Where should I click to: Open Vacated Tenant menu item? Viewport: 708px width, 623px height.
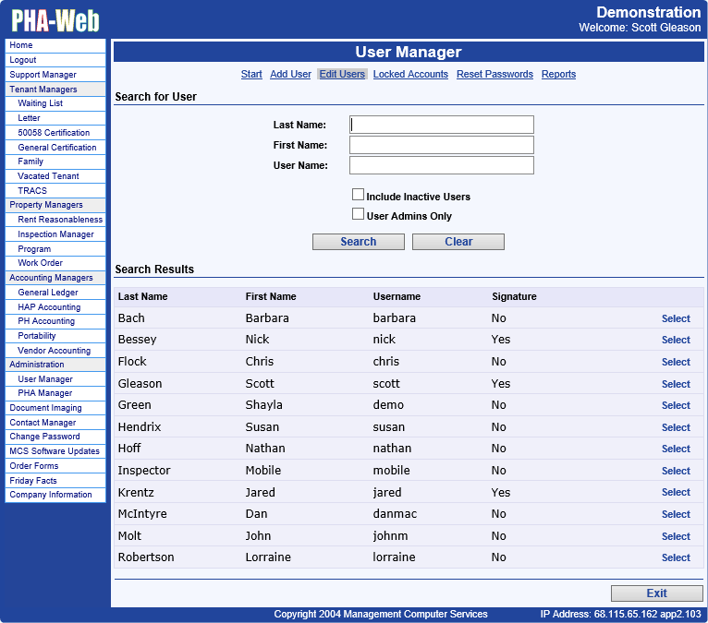[55, 176]
